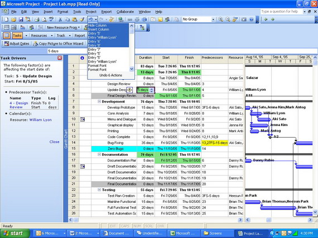Open the help question box dropdown arrow
The width and height of the screenshot is (318, 238).
click(305, 12)
